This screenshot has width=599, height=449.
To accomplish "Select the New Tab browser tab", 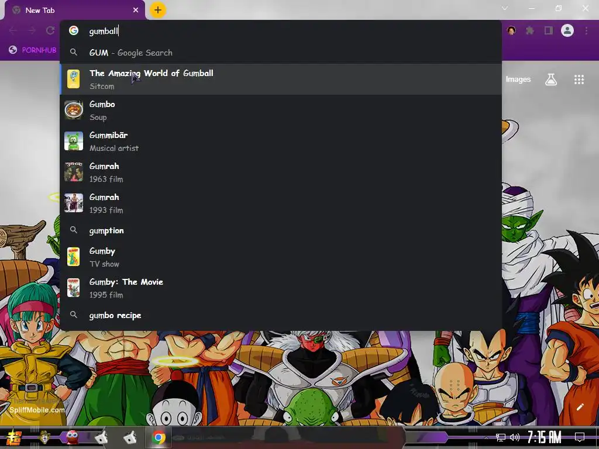I will click(x=75, y=11).
